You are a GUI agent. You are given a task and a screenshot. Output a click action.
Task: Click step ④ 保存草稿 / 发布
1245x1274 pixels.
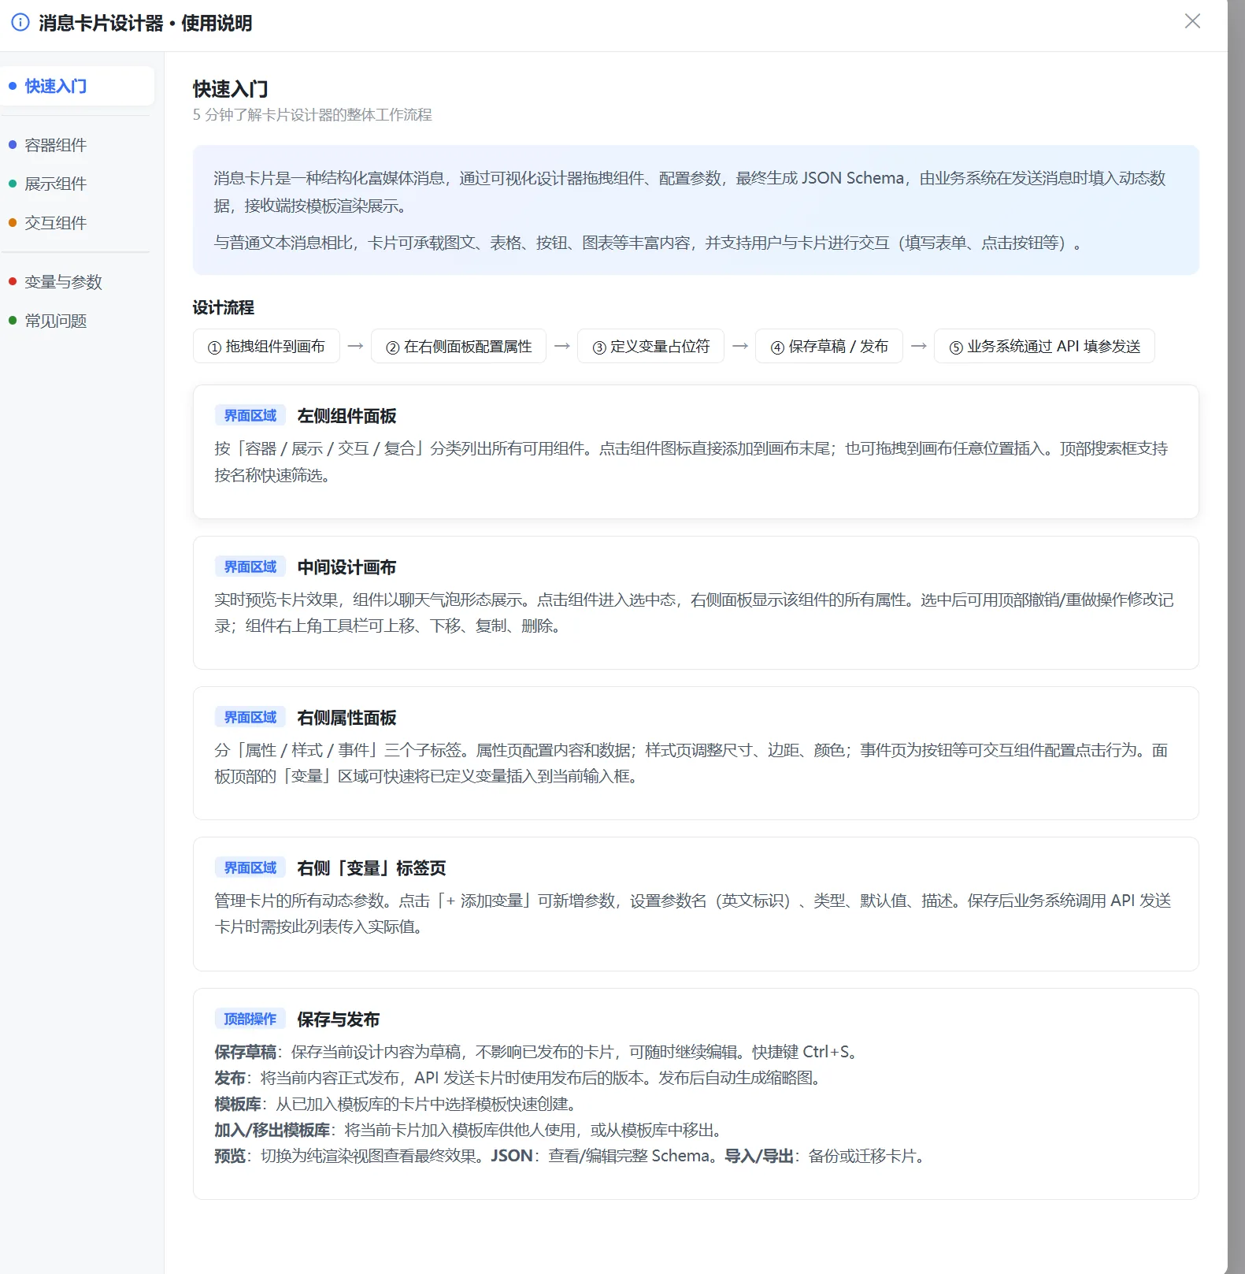click(829, 346)
